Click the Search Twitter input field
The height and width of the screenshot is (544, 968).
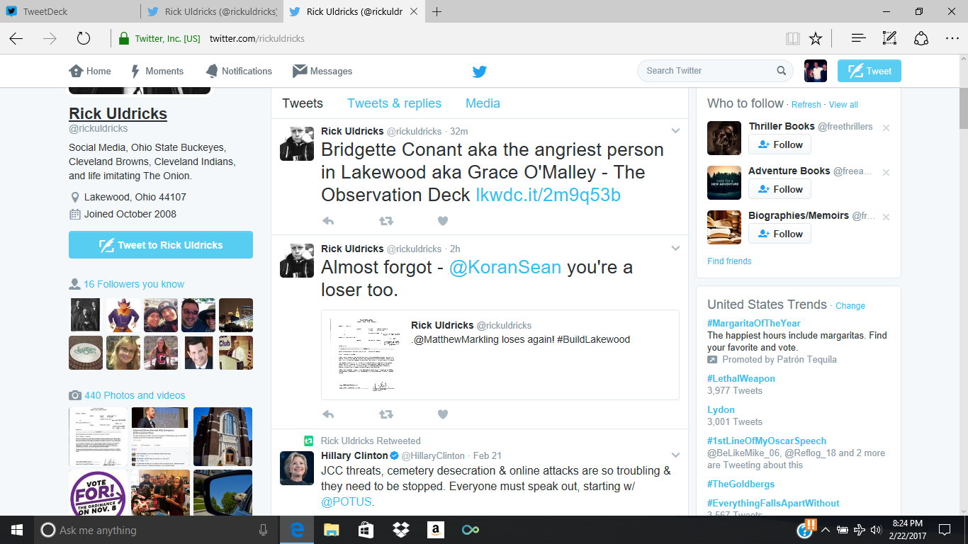(709, 71)
